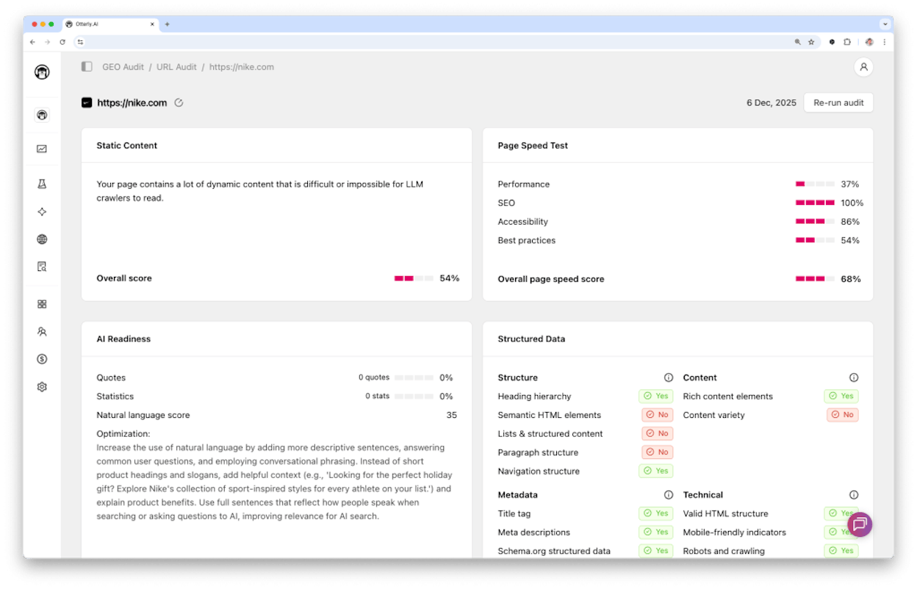917x589 pixels.
Task: Open the flask experiments sidebar icon
Action: pyautogui.click(x=42, y=184)
